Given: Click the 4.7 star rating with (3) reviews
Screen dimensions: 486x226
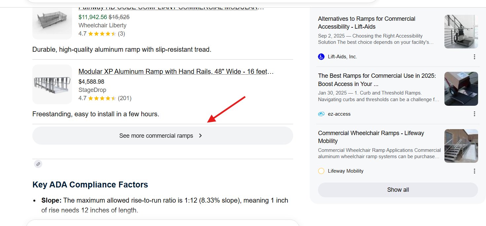Looking at the screenshot, I should point(102,34).
